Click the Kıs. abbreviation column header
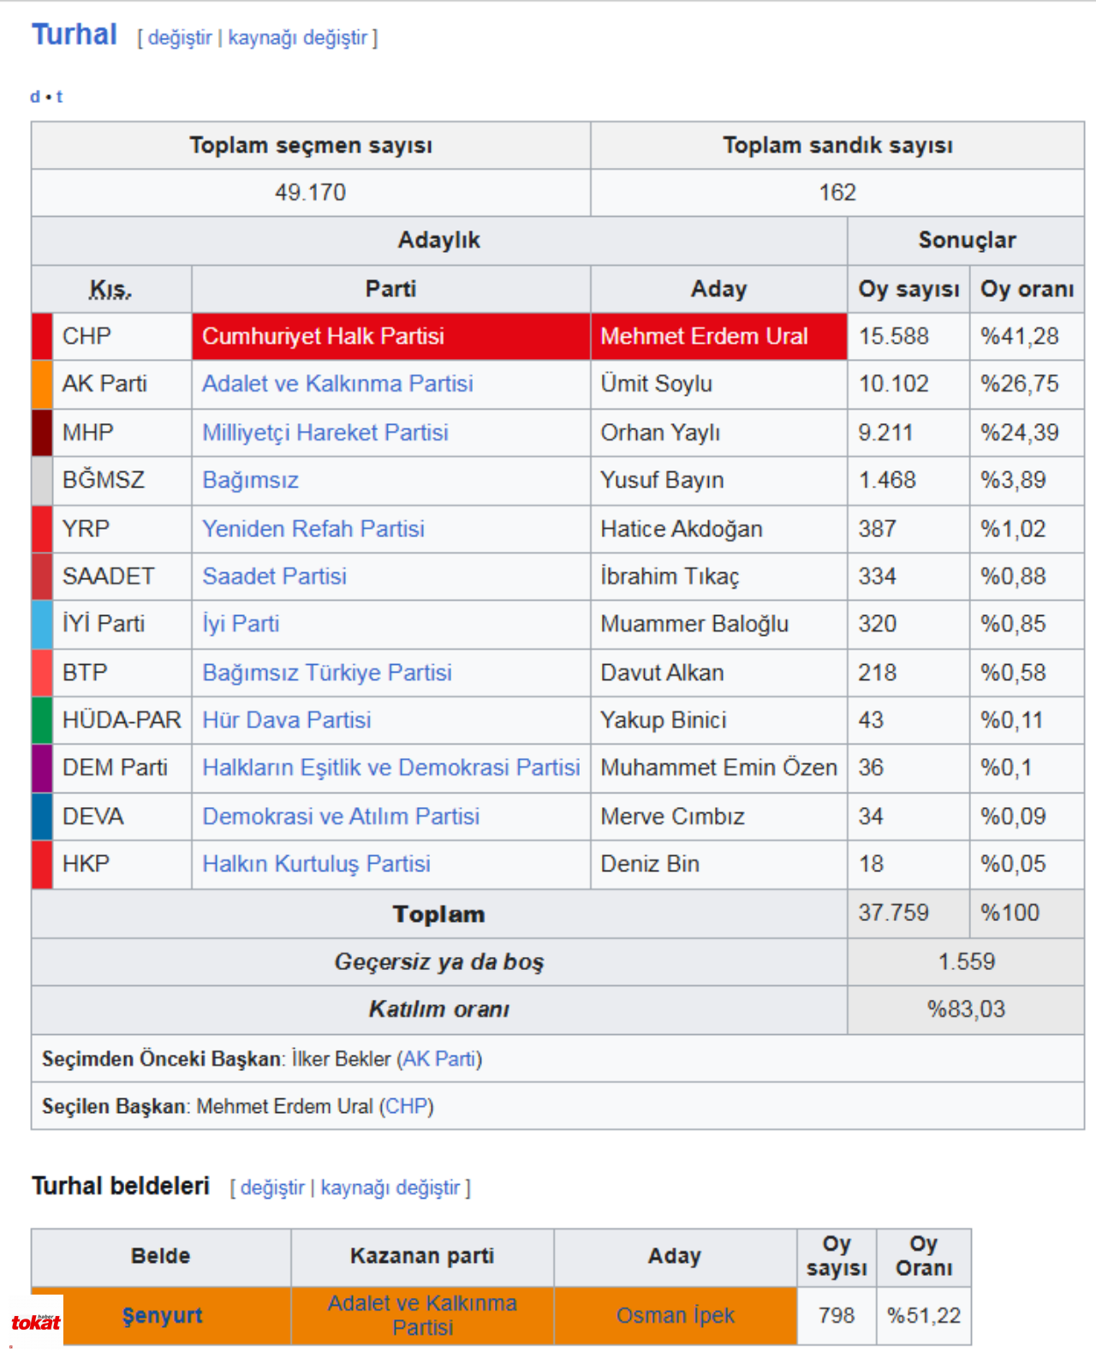Viewport: 1096px width, 1358px height. click(110, 290)
